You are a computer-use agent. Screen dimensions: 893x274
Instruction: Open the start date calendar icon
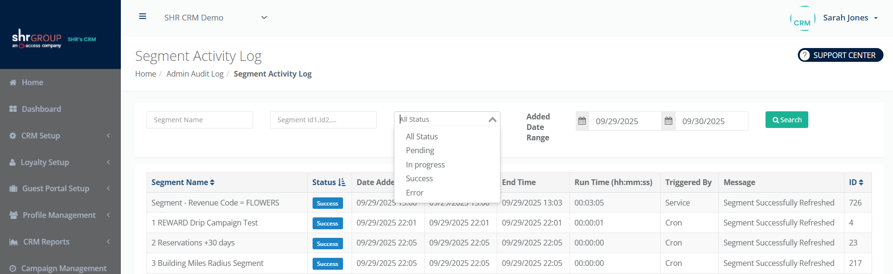pos(582,121)
